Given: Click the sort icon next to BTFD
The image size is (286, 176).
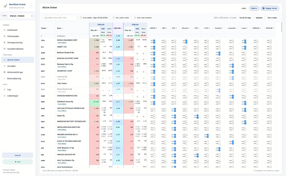Looking at the screenshot, I should [209, 28].
